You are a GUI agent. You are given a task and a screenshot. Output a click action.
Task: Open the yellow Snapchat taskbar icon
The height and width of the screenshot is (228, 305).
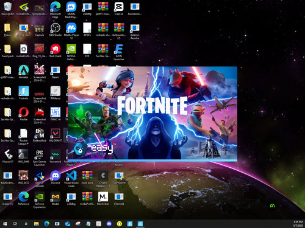pos(120,224)
